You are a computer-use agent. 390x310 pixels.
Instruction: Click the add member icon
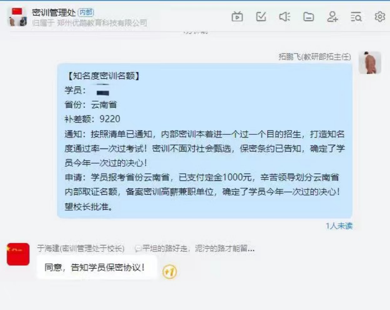point(332,17)
